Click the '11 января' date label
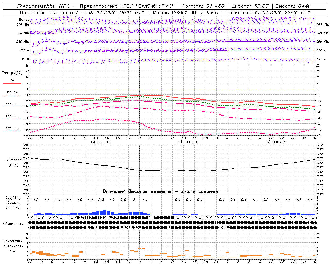The width and height of the screenshot is (330, 264). tap(188, 142)
